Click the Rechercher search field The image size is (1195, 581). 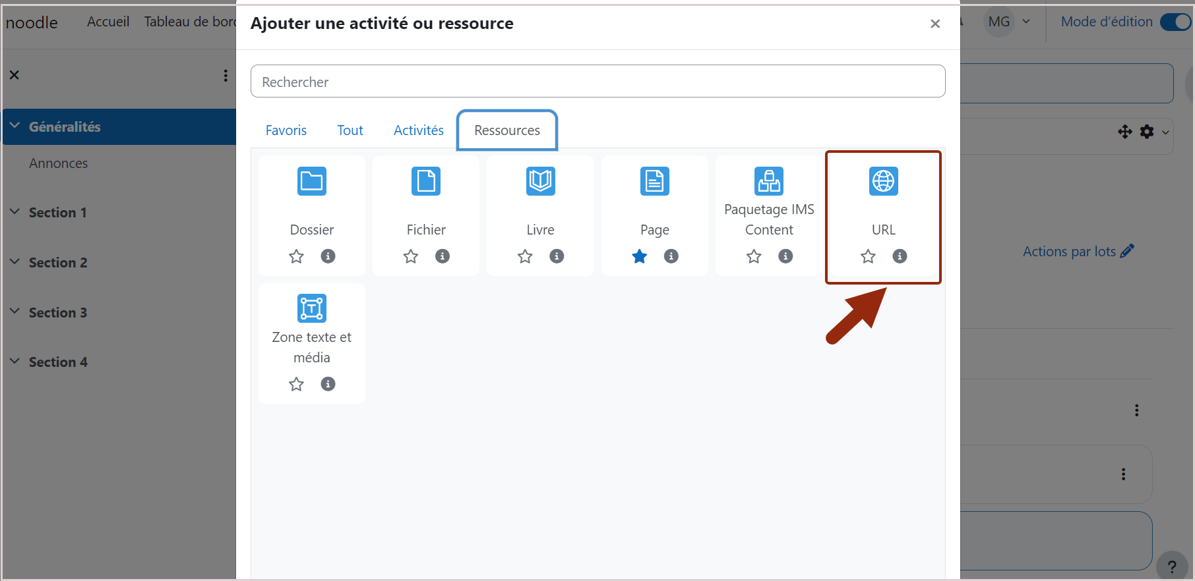(x=597, y=82)
